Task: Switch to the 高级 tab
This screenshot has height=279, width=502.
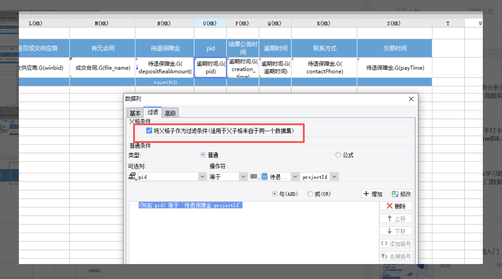Action: [x=170, y=113]
